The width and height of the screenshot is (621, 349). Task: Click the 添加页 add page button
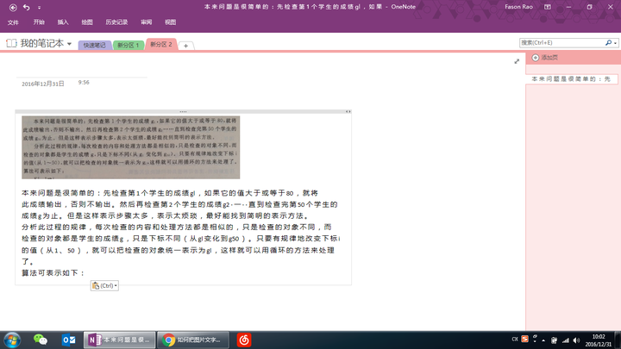click(x=544, y=58)
